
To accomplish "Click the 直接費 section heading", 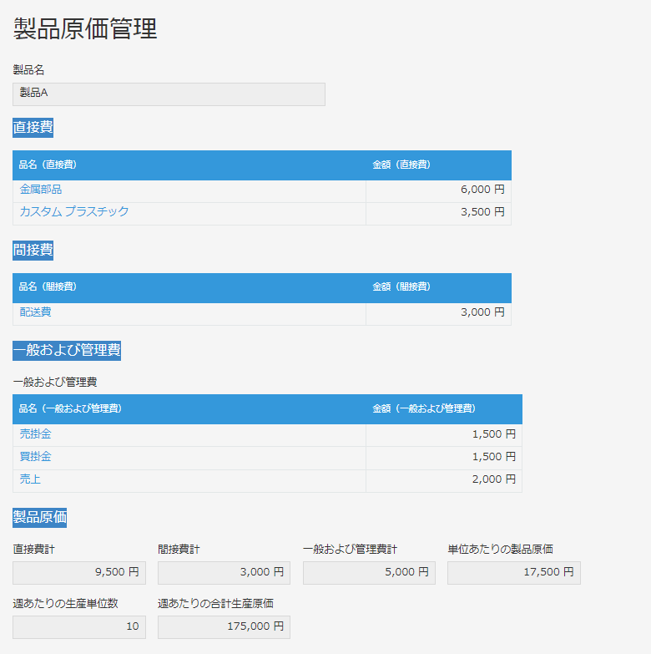I will 33,127.
